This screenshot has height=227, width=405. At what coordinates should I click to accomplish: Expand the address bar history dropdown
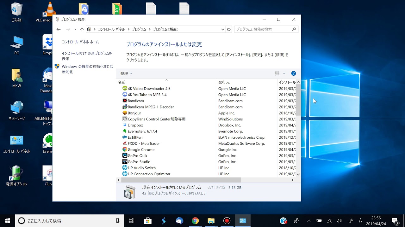pyautogui.click(x=223, y=29)
